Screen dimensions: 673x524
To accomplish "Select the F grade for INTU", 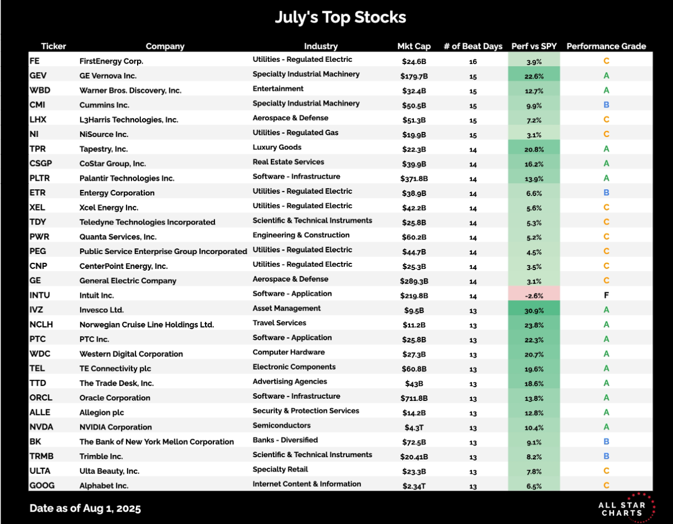I will coord(607,295).
